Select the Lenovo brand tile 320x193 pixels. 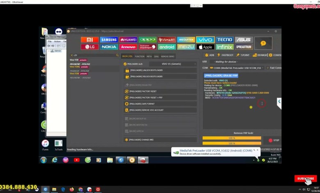pyautogui.click(x=128, y=47)
